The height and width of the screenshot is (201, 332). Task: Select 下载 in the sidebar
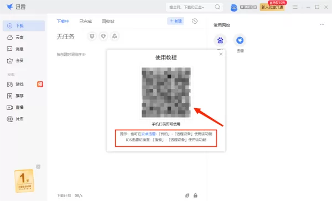(24, 26)
